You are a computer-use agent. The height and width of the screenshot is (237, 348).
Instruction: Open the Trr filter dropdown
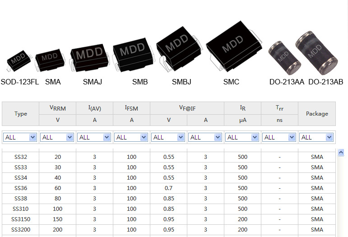pyautogui.click(x=279, y=137)
